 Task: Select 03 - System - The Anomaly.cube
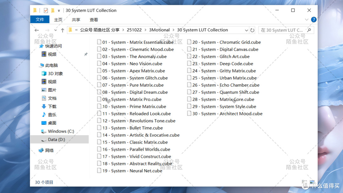(135, 57)
